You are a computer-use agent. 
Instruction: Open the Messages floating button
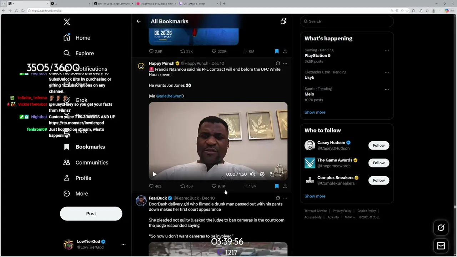pyautogui.click(x=441, y=246)
